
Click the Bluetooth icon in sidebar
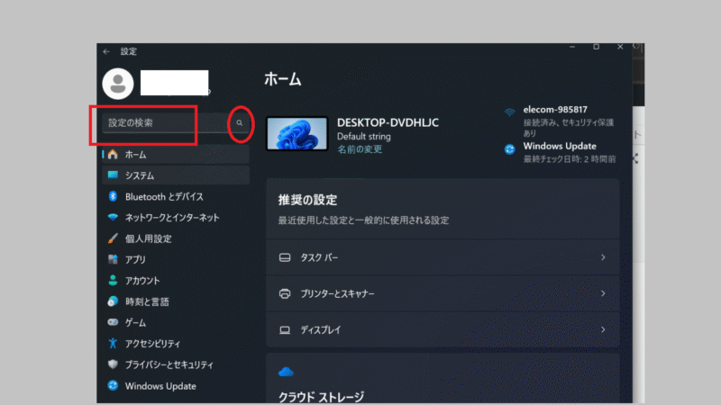pos(113,196)
